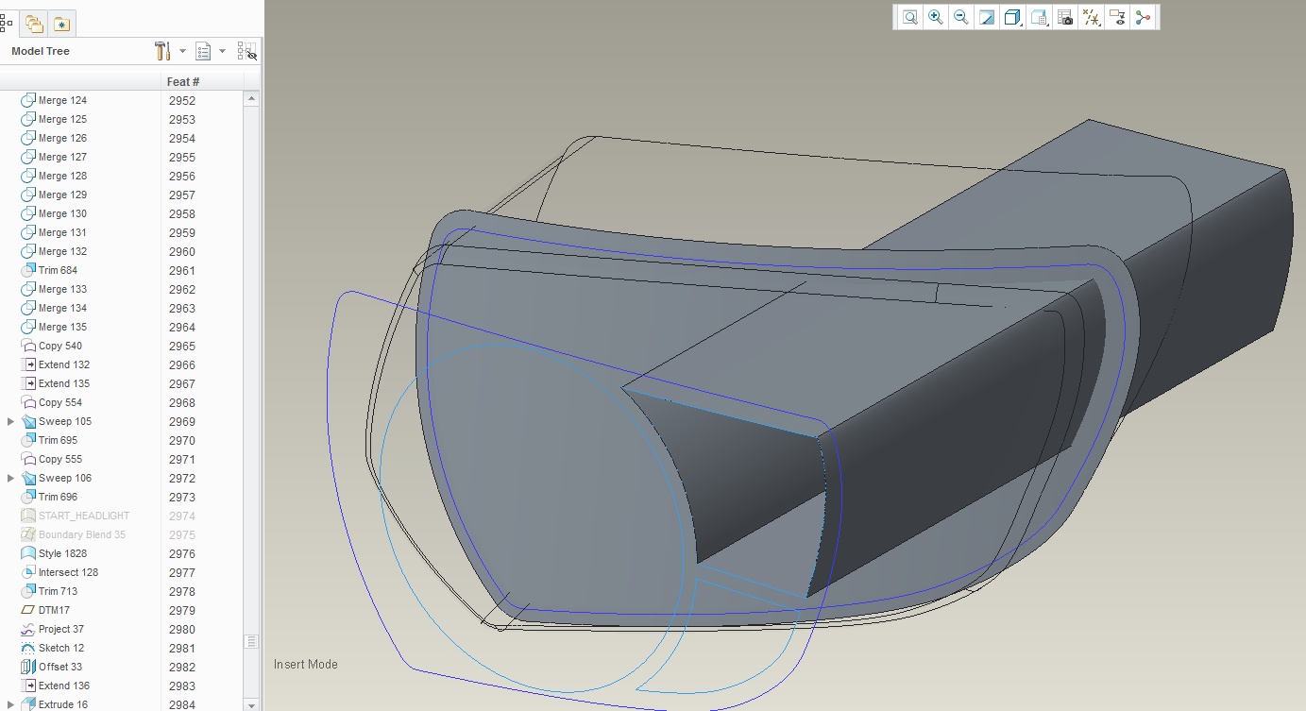Click the Feat # column header
This screenshot has width=1306, height=711.
pyautogui.click(x=183, y=82)
